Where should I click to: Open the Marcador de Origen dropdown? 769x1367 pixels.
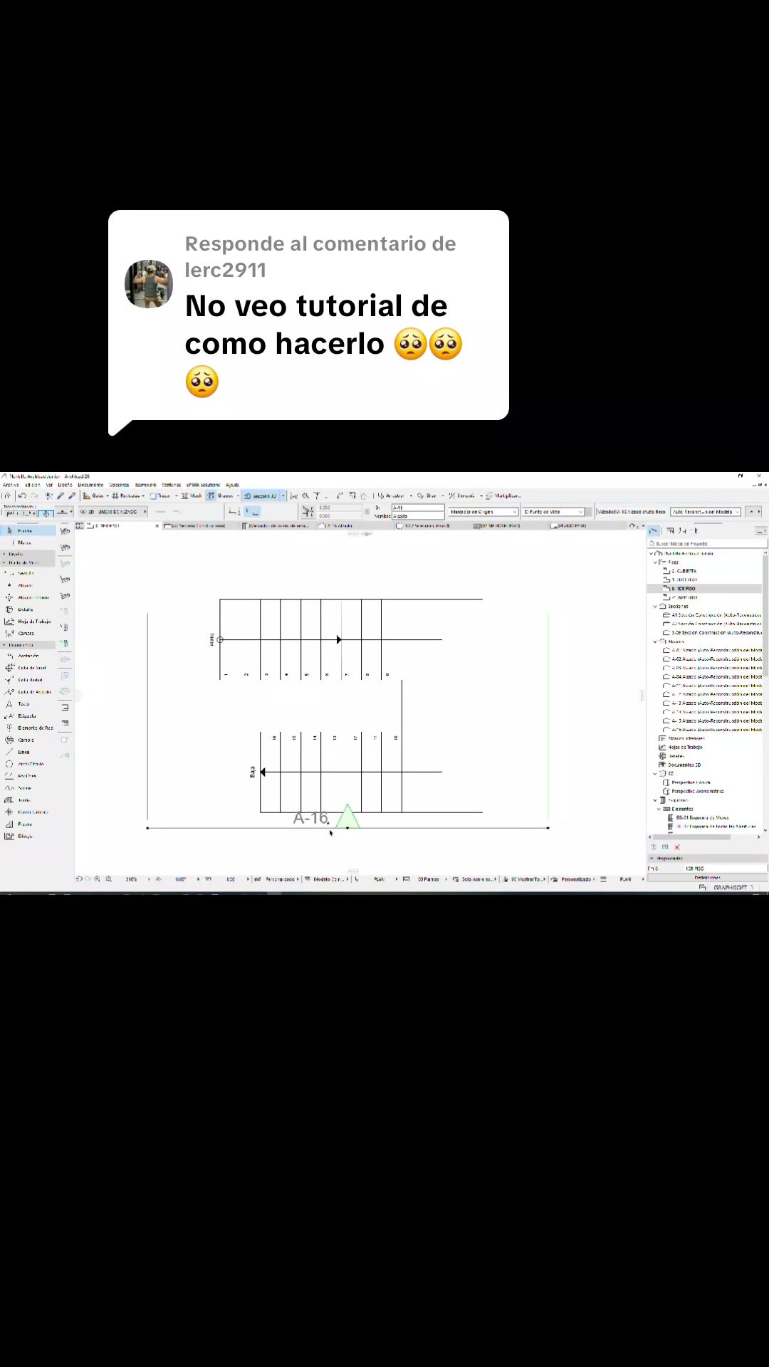click(483, 512)
